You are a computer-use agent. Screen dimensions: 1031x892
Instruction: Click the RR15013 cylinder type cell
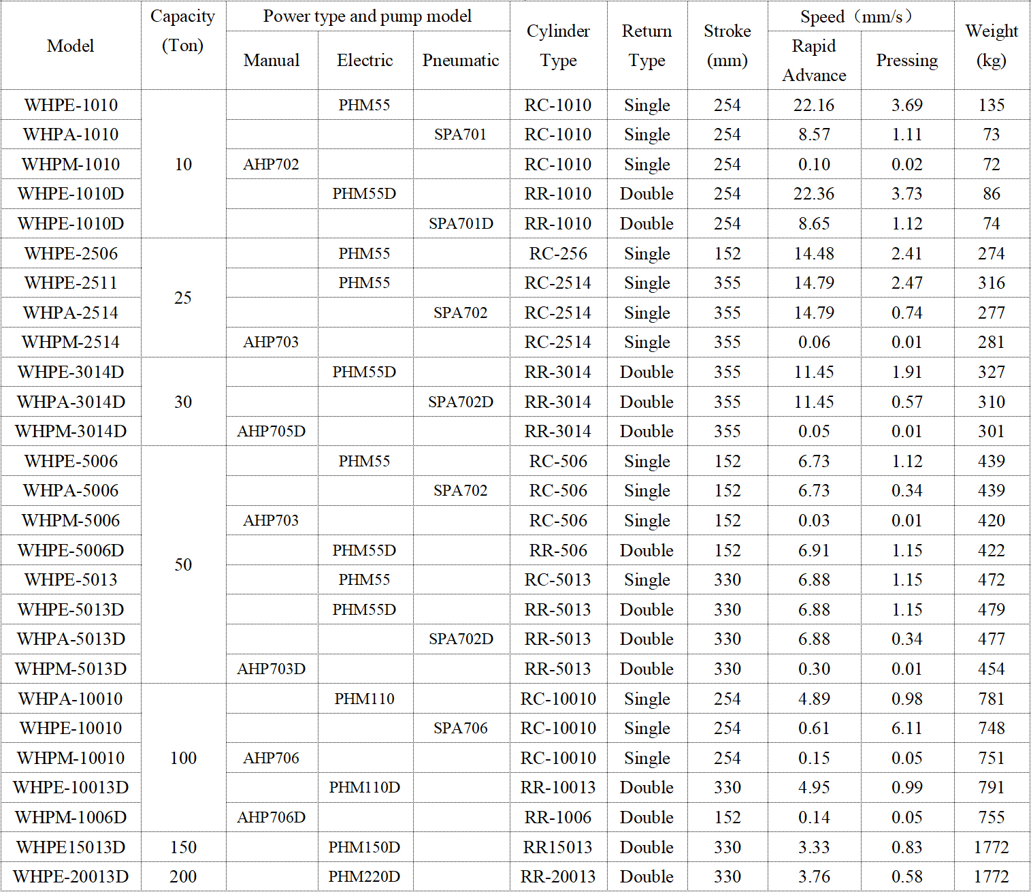(x=558, y=847)
